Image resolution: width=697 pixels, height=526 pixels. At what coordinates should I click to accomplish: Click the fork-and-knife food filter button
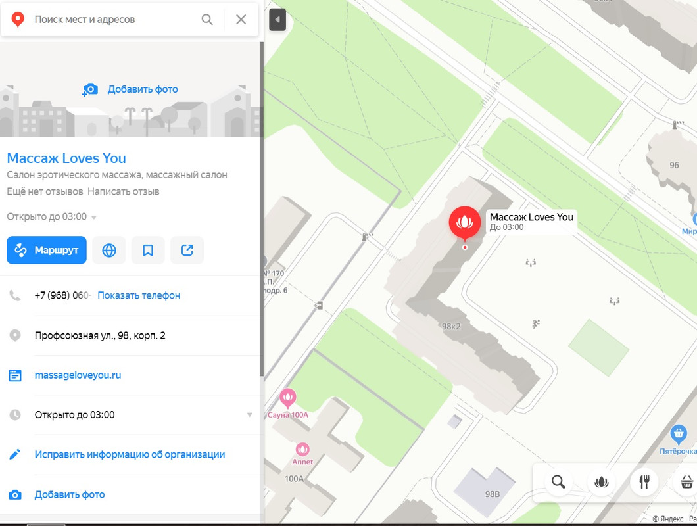(x=644, y=482)
